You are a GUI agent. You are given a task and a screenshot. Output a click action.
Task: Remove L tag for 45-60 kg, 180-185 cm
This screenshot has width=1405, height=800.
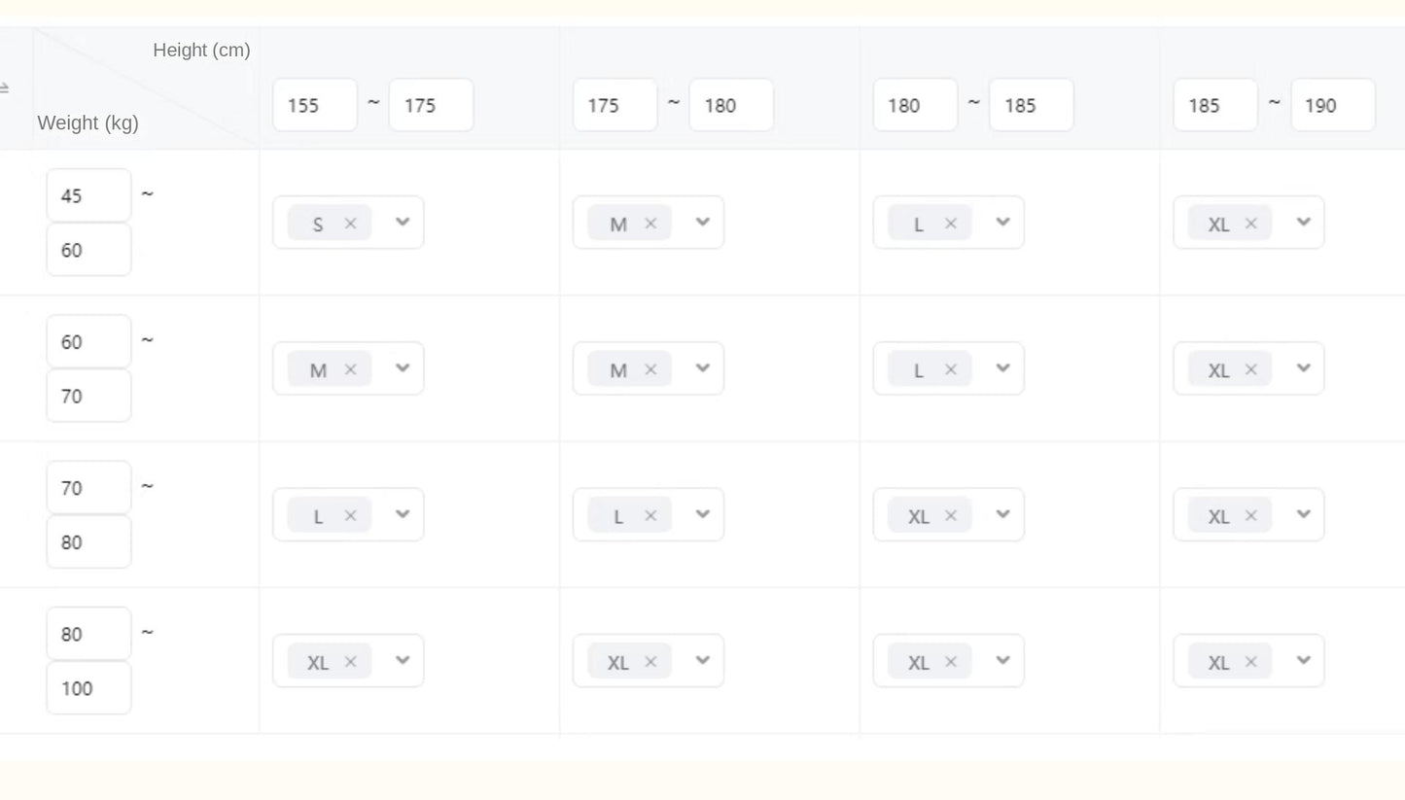tap(951, 224)
